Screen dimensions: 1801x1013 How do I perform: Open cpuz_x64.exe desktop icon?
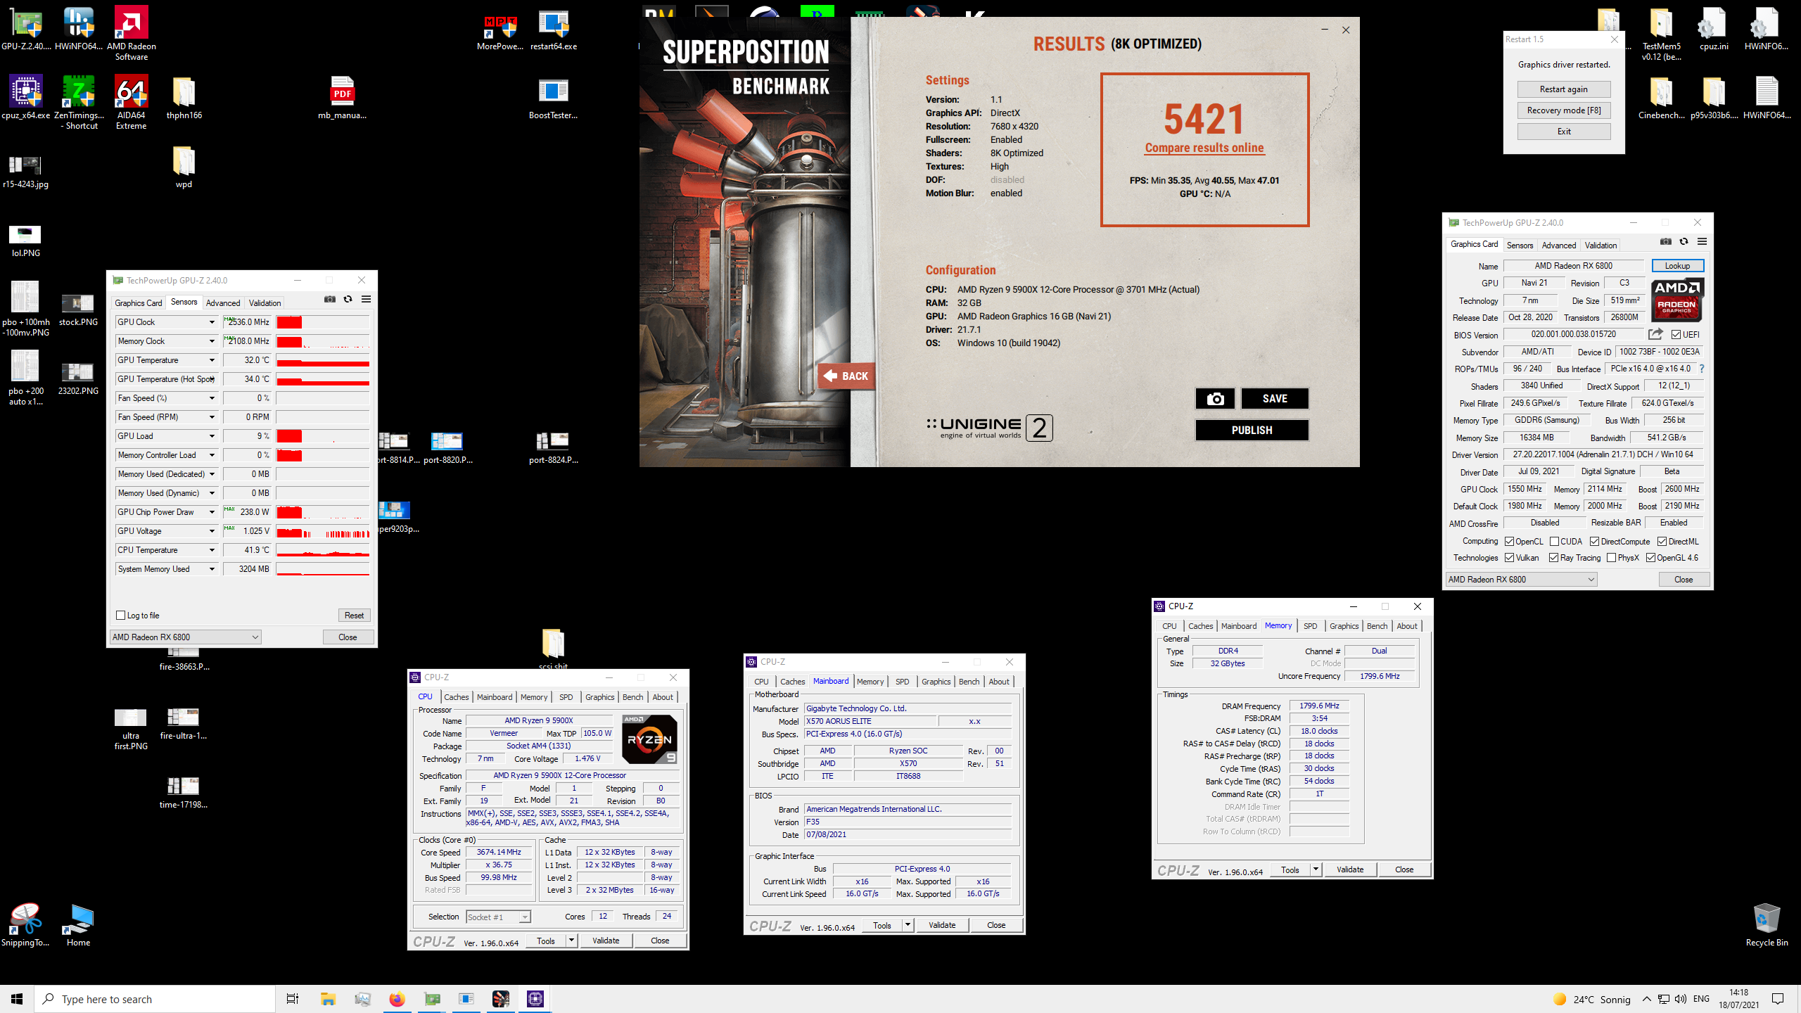click(26, 97)
